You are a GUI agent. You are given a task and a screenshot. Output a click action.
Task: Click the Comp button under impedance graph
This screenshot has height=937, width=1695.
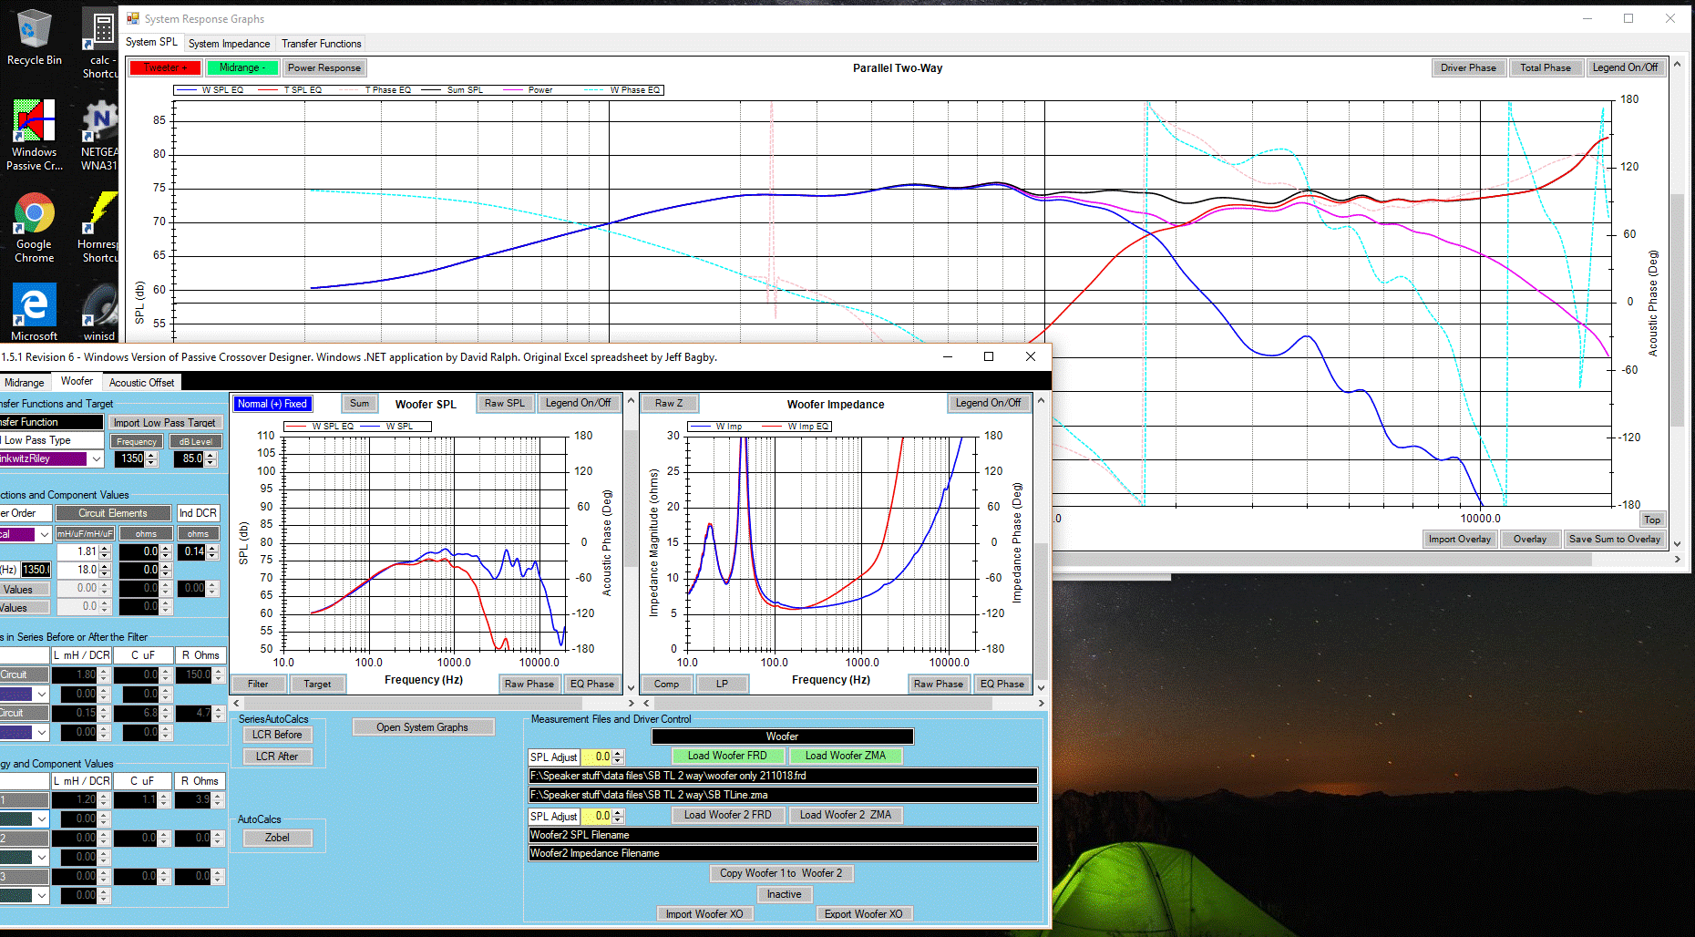point(666,684)
